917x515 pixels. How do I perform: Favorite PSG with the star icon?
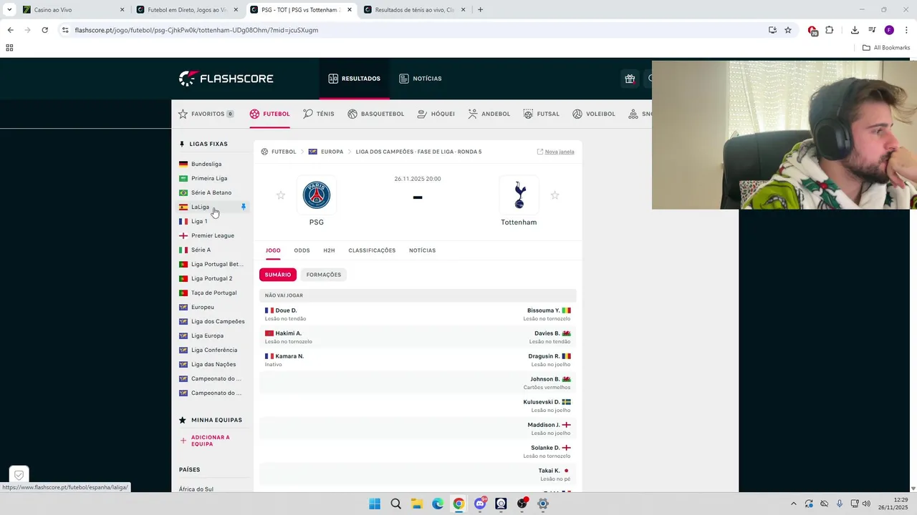pyautogui.click(x=281, y=195)
